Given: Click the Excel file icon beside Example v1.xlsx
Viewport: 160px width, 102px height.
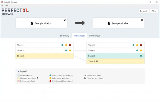Looking at the screenshot, I should (x=32, y=23).
